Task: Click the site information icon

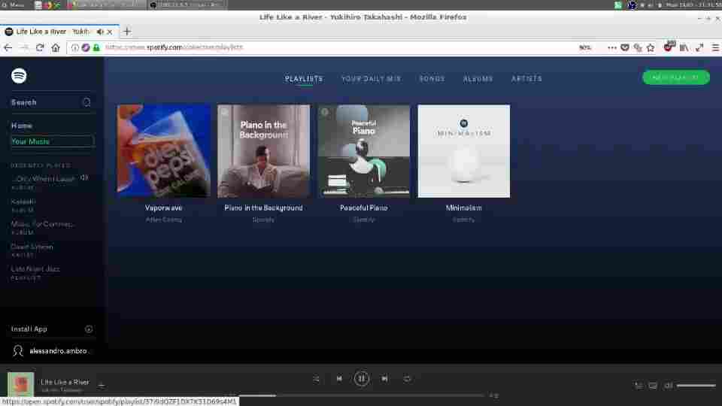Action: coord(74,47)
